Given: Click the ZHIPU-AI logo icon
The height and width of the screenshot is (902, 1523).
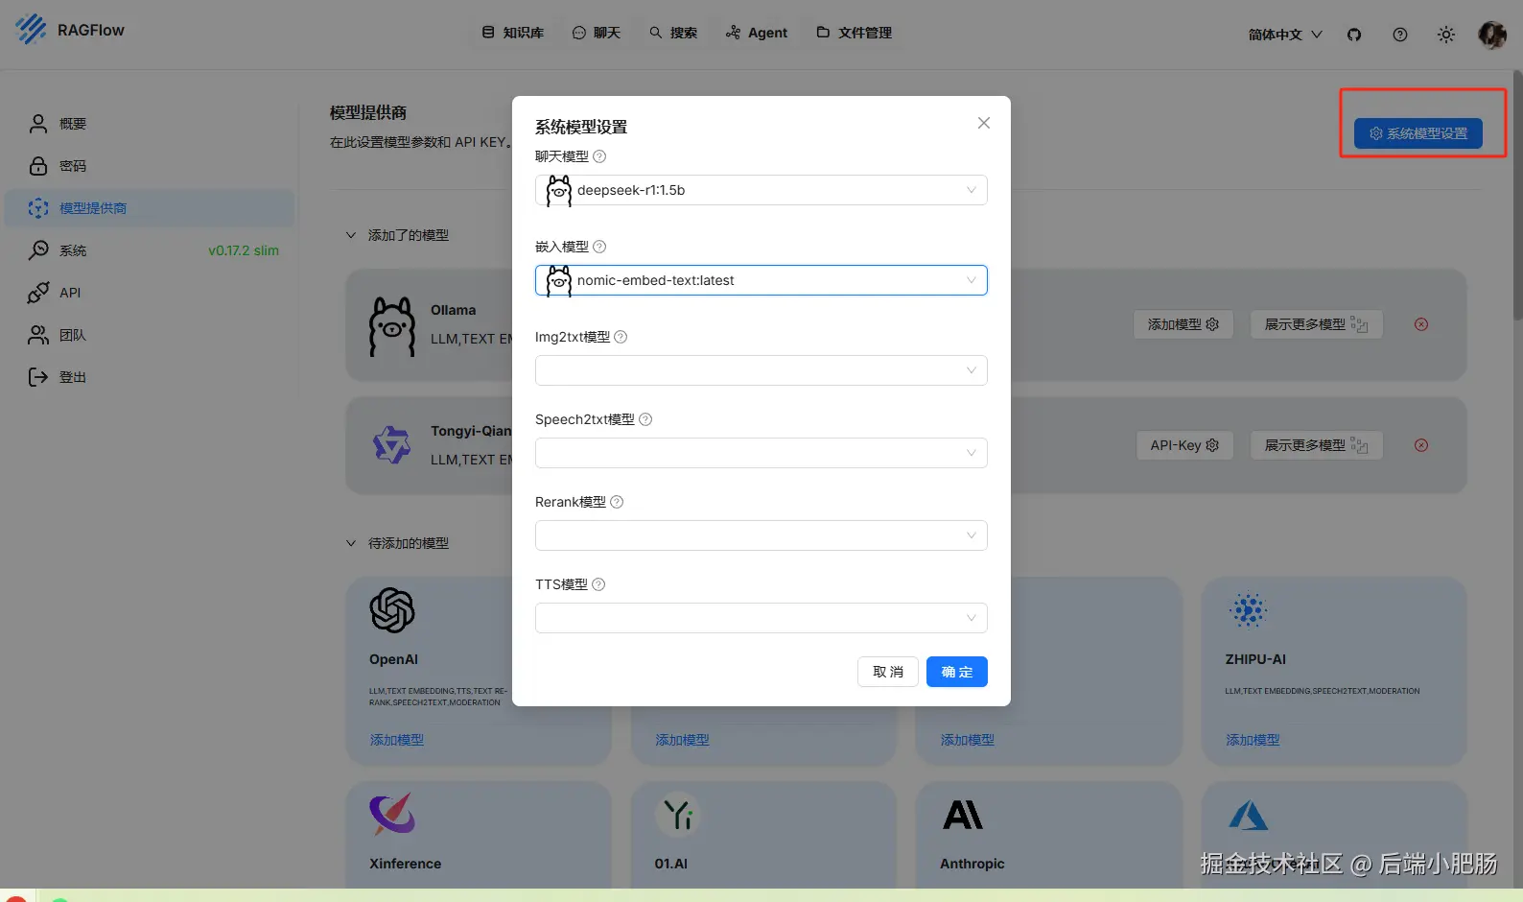Looking at the screenshot, I should click(1249, 609).
